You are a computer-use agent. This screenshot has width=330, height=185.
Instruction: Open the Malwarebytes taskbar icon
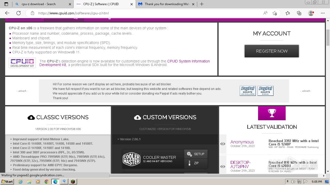64,182
